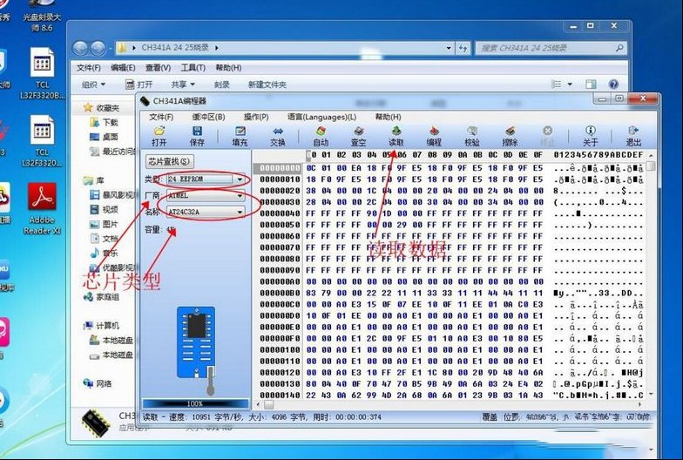Open CH341A 文件(F) menu

(160, 117)
